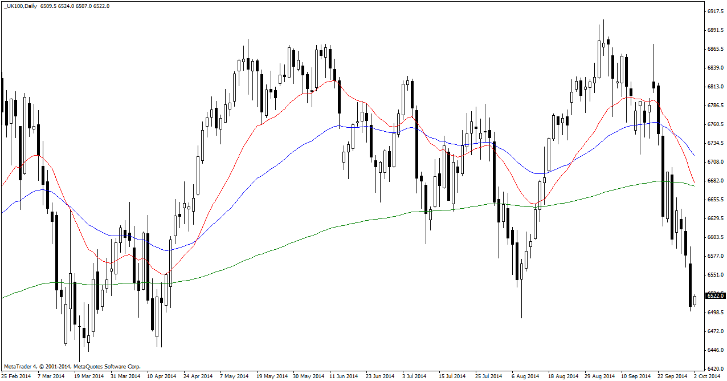727x381 pixels.
Task: Select the 6682.0 price scale label
Action: point(716,181)
